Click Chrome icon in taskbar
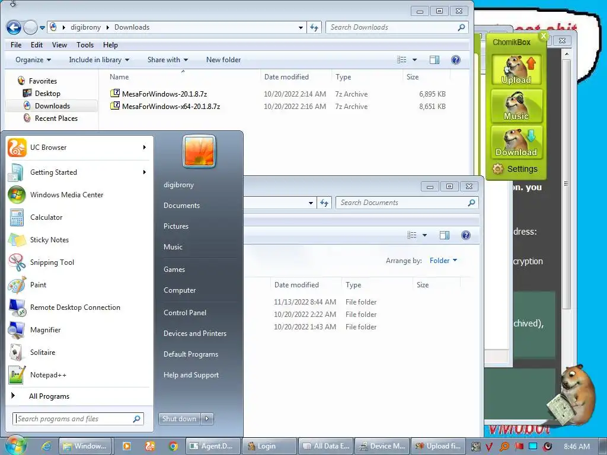 (x=173, y=446)
